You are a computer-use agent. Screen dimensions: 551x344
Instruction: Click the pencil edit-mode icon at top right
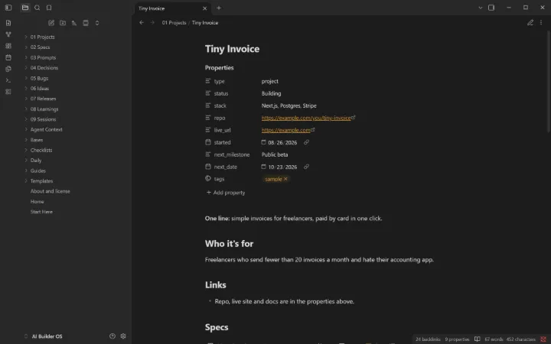[x=530, y=22]
